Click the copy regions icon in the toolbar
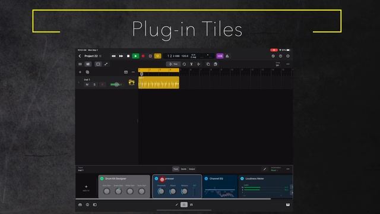 pyautogui.click(x=208, y=64)
